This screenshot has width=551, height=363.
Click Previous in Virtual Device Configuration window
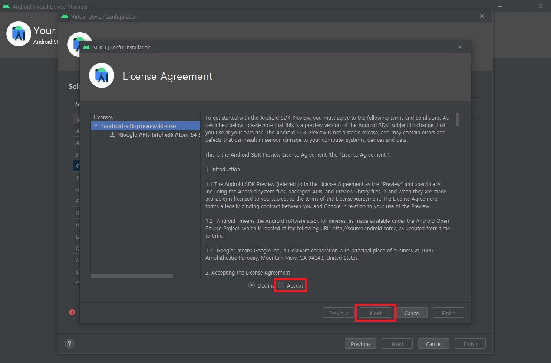360,344
